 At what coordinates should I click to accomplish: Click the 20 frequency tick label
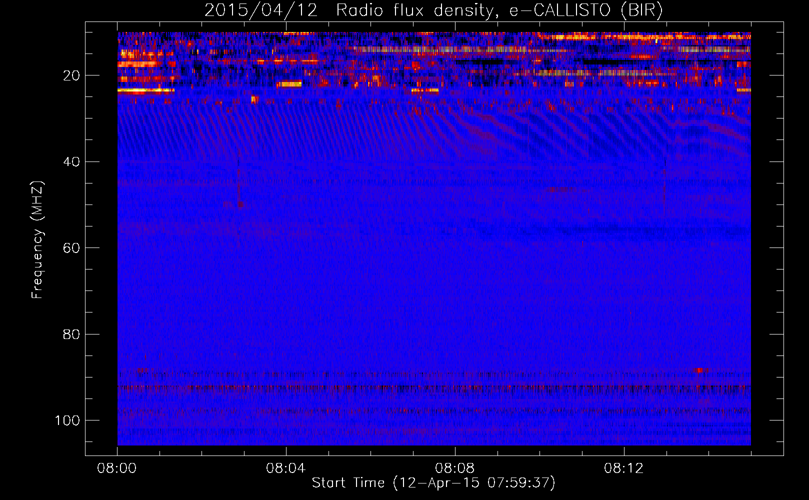tap(71, 76)
